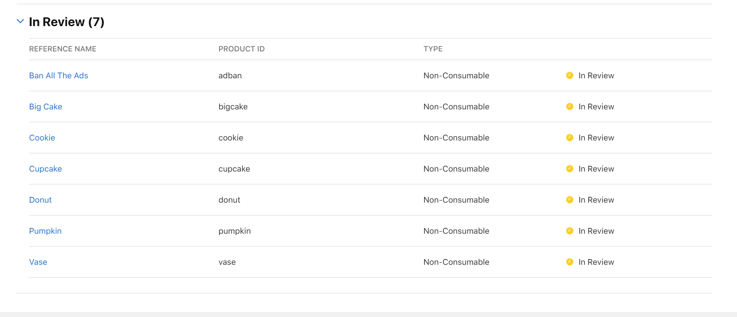Click the review status icon for Cookie
The image size is (737, 317).
(570, 138)
